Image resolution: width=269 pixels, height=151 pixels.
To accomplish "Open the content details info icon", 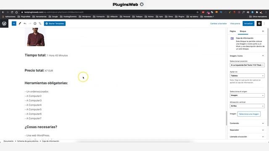I will tap(35, 23).
